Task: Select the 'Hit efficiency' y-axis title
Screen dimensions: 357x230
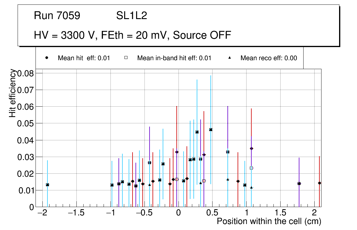Action: pos(13,93)
